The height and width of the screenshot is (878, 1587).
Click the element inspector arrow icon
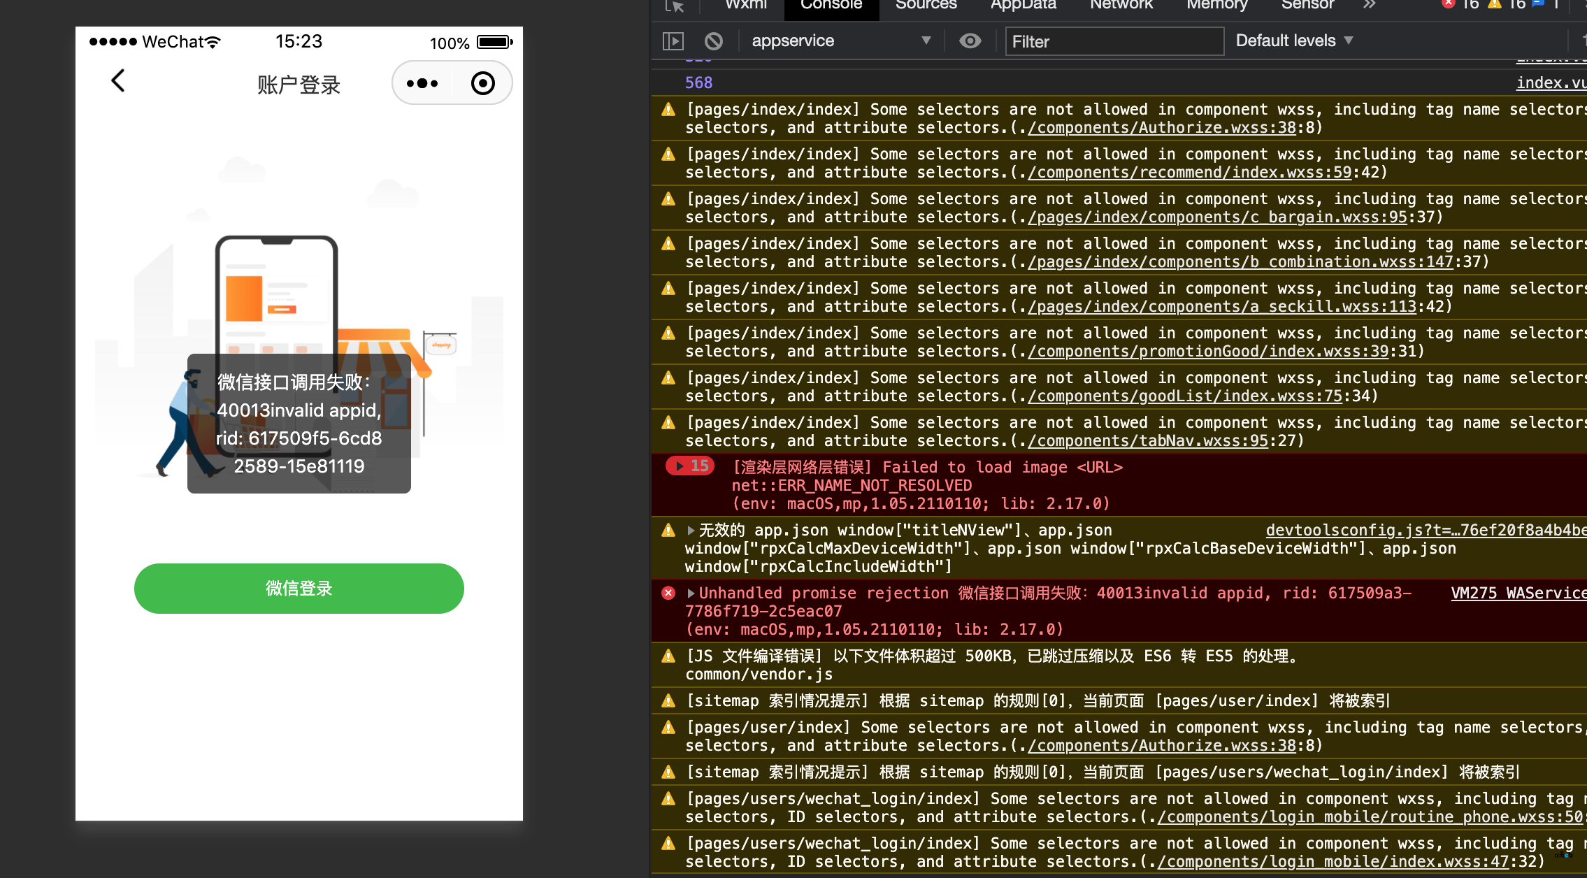[x=674, y=6]
